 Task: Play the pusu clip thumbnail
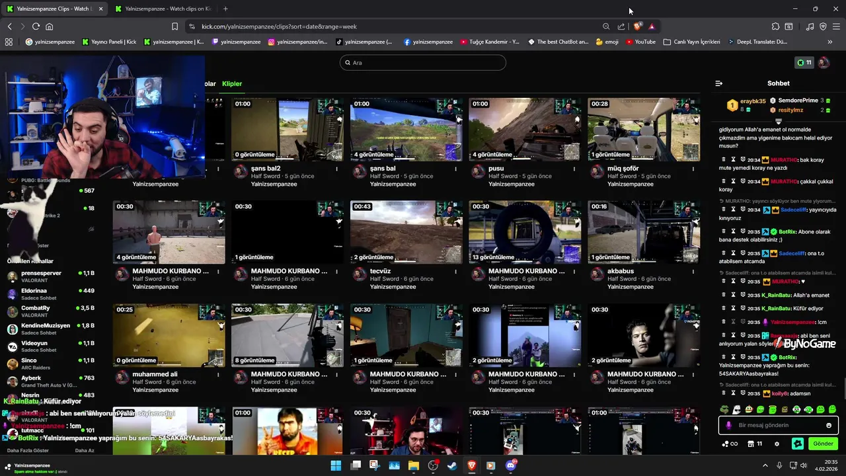pyautogui.click(x=525, y=129)
